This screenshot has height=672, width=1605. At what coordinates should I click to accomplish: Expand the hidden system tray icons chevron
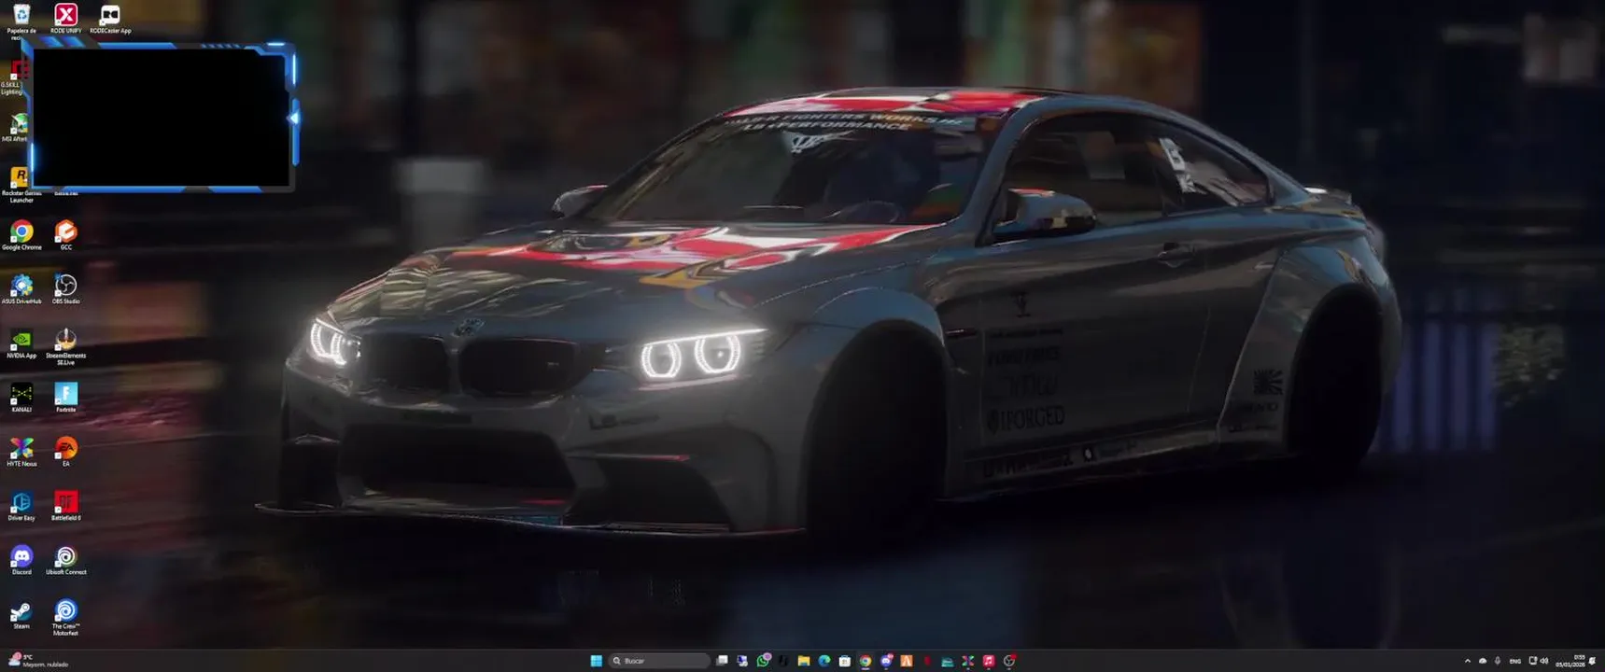click(x=1468, y=661)
